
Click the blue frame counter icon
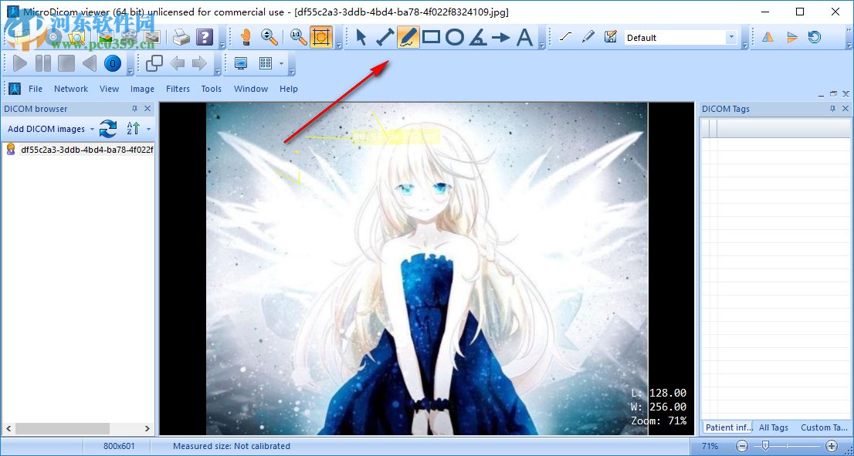coord(113,64)
